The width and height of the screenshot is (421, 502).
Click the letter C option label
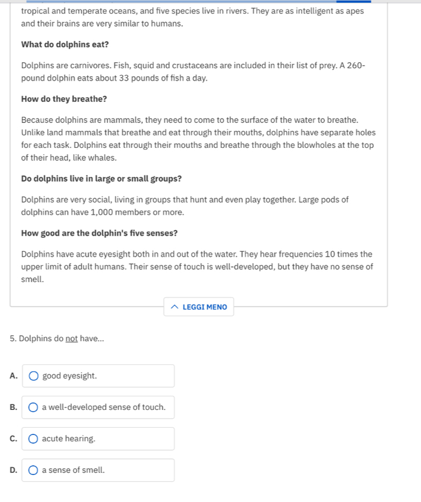pyautogui.click(x=12, y=439)
